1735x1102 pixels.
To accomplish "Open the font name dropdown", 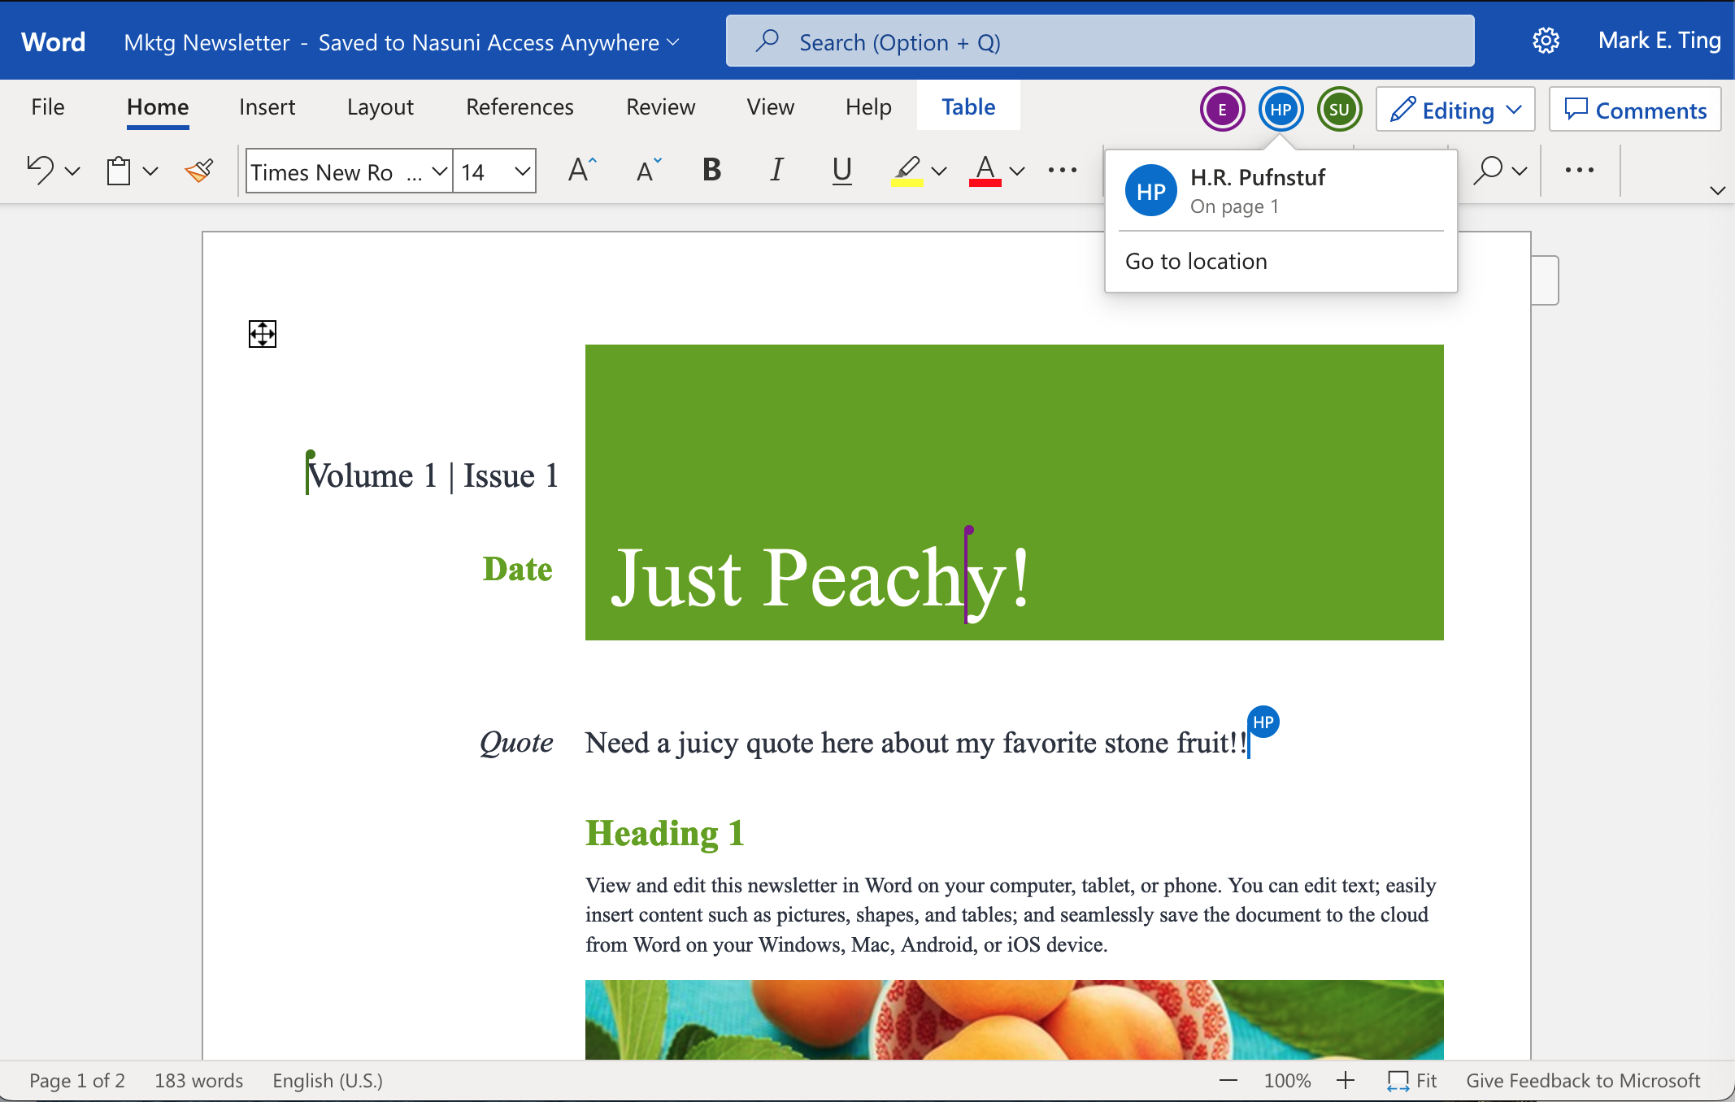I will 439,171.
